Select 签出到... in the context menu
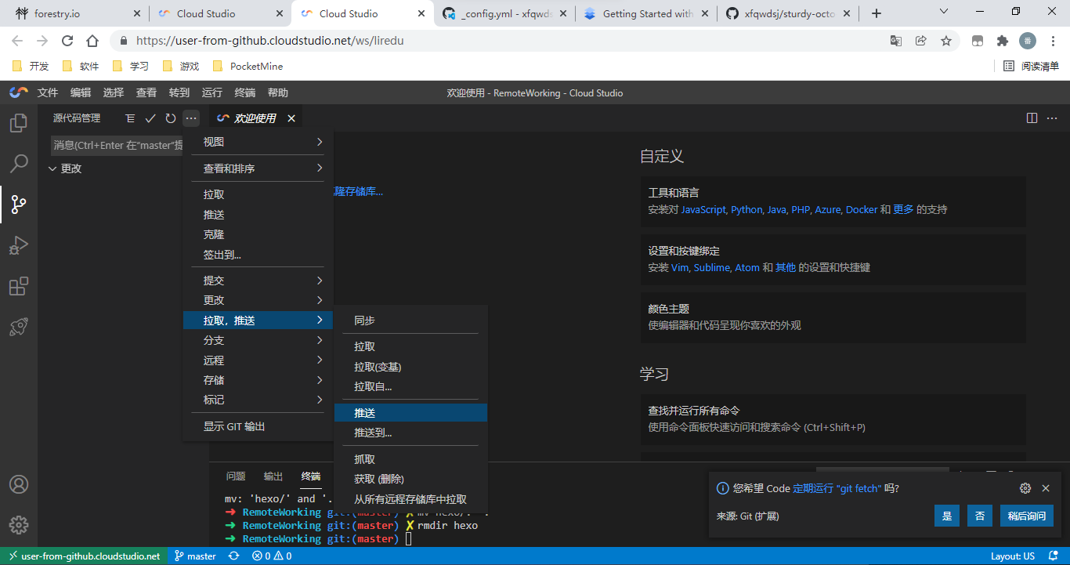Image resolution: width=1070 pixels, height=565 pixels. (258, 255)
